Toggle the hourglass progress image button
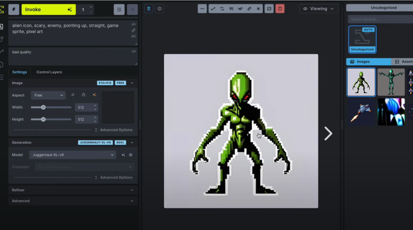The height and width of the screenshot is (230, 413). 149,8
